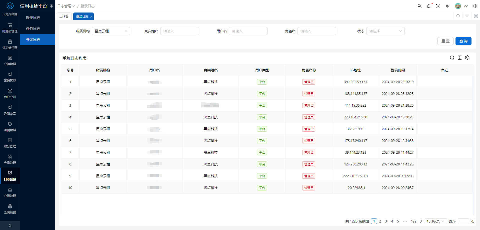Expand the 所属机构 dropdown
This screenshot has height=230, width=480.
click(111, 31)
